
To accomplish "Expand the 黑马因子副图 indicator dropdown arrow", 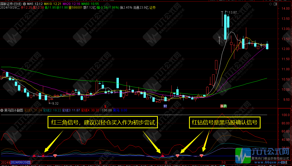I will (2, 110).
